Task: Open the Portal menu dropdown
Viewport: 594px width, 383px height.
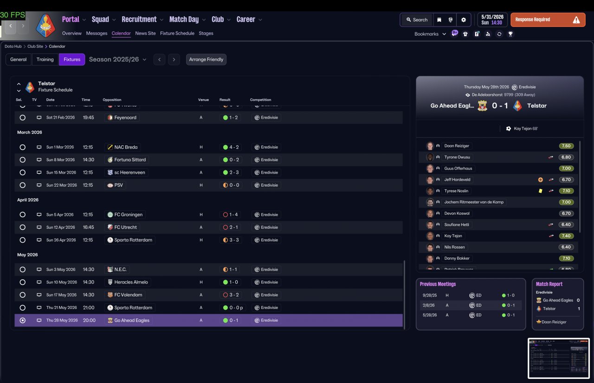Action: 74,19
